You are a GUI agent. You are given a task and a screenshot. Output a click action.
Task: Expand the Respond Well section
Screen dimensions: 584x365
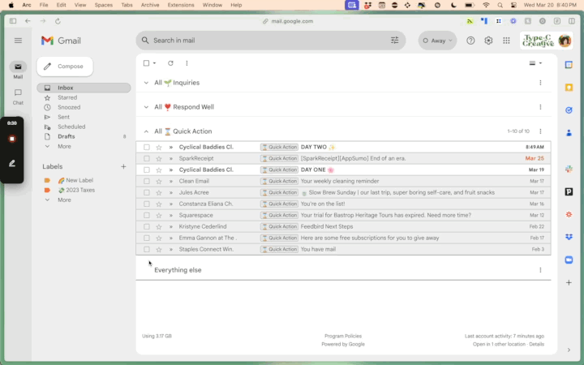(147, 107)
